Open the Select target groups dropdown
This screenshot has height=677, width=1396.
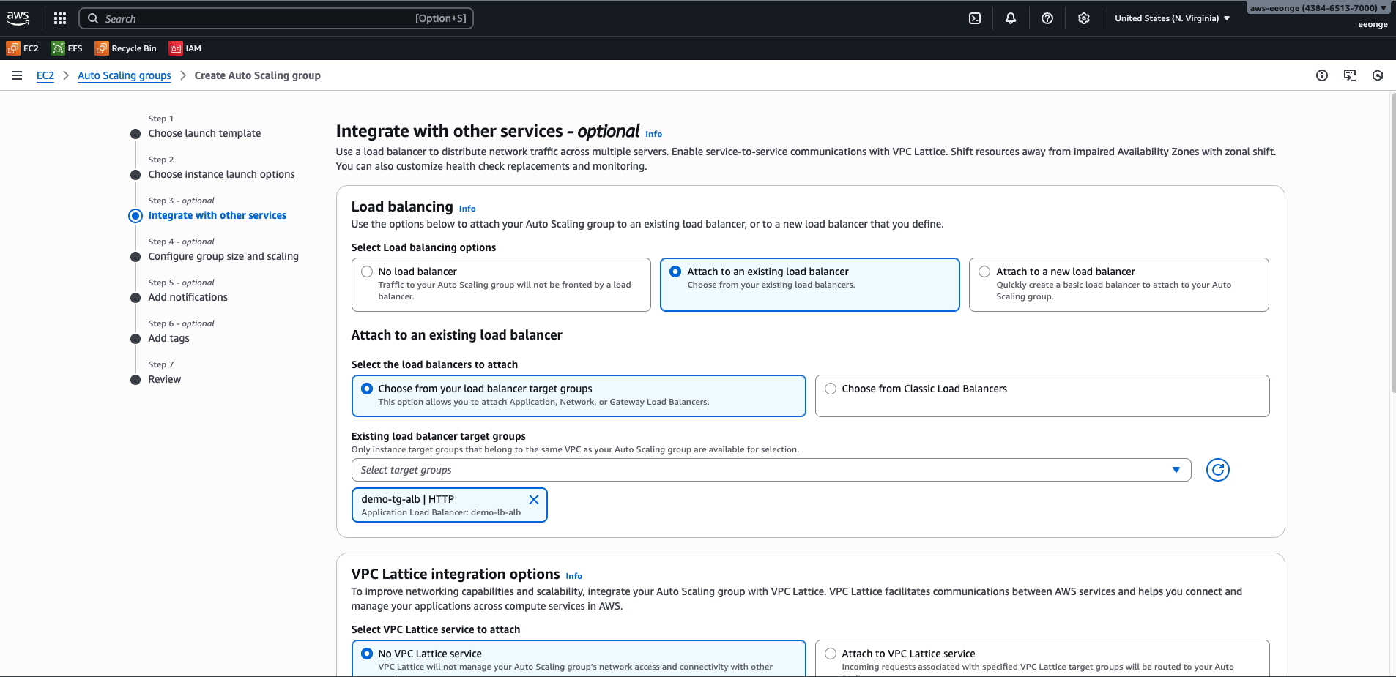[771, 470]
